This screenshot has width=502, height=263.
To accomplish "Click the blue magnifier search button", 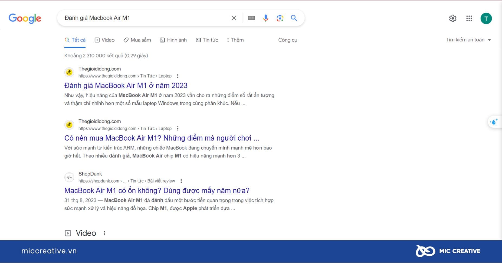I will [x=294, y=18].
